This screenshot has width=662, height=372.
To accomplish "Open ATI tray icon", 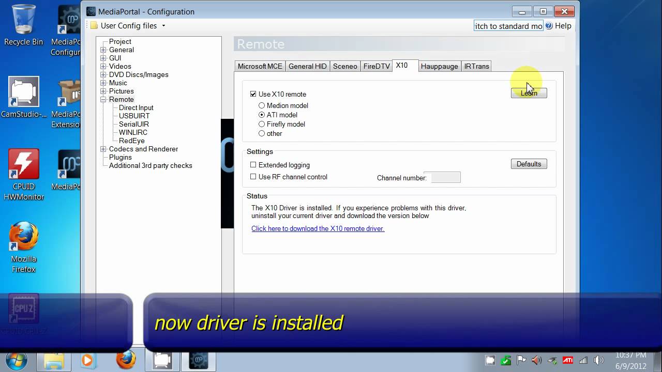I will (567, 361).
